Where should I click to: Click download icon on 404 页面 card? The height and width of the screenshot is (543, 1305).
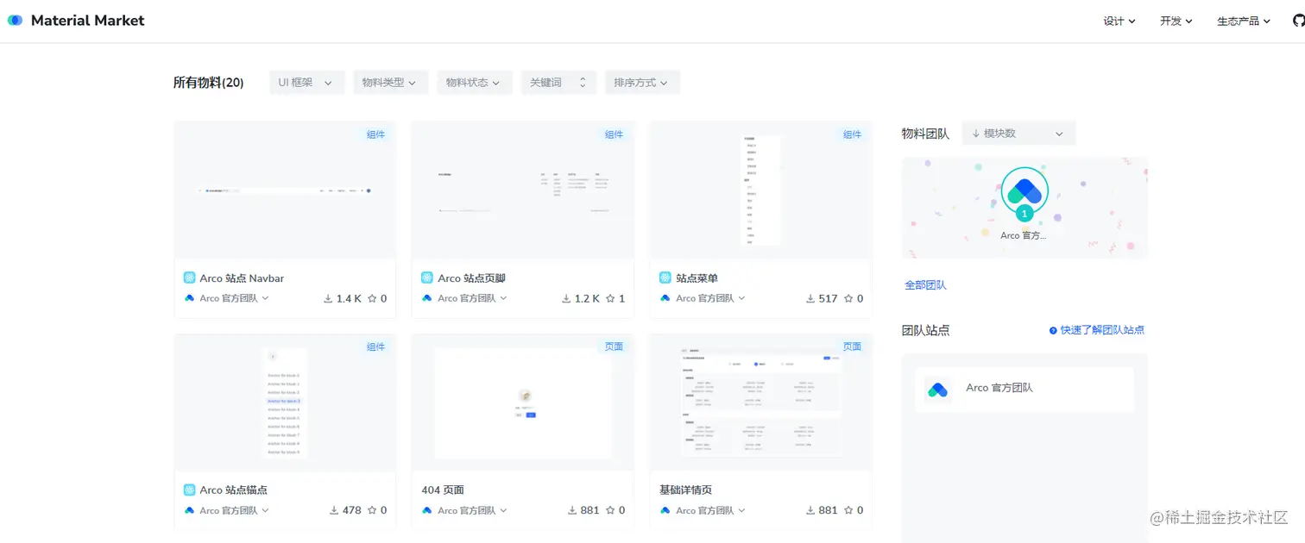pos(572,510)
